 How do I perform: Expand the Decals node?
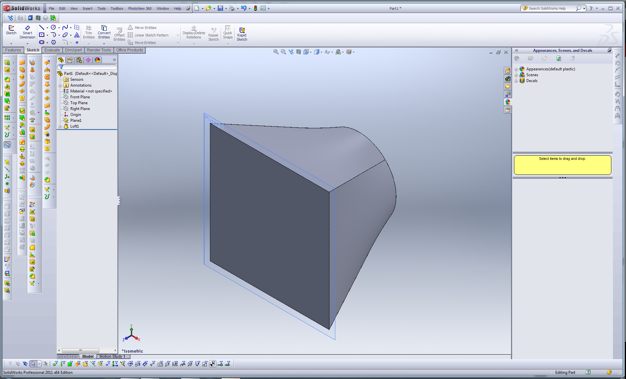pos(516,81)
